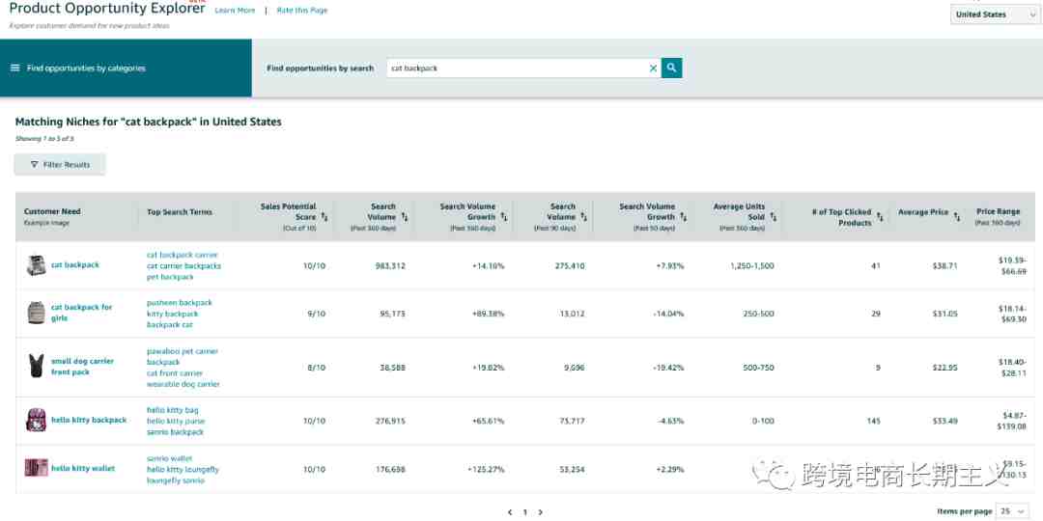This screenshot has height=521, width=1043.
Task: Click the Rate this Page link
Action: click(x=302, y=11)
